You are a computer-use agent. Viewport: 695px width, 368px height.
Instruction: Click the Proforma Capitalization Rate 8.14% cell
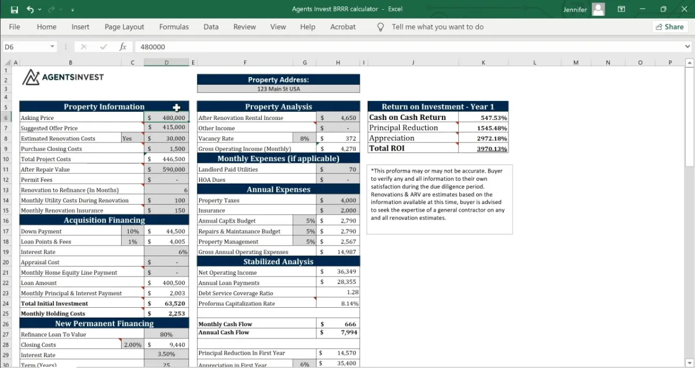click(338, 304)
